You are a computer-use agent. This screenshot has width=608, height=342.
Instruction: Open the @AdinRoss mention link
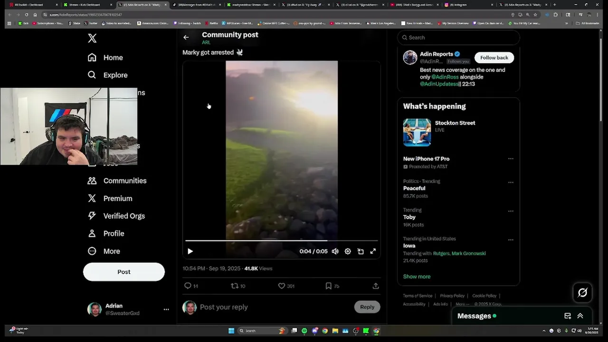pyautogui.click(x=445, y=77)
